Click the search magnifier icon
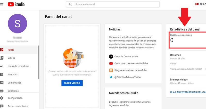 click(x=71, y=4)
